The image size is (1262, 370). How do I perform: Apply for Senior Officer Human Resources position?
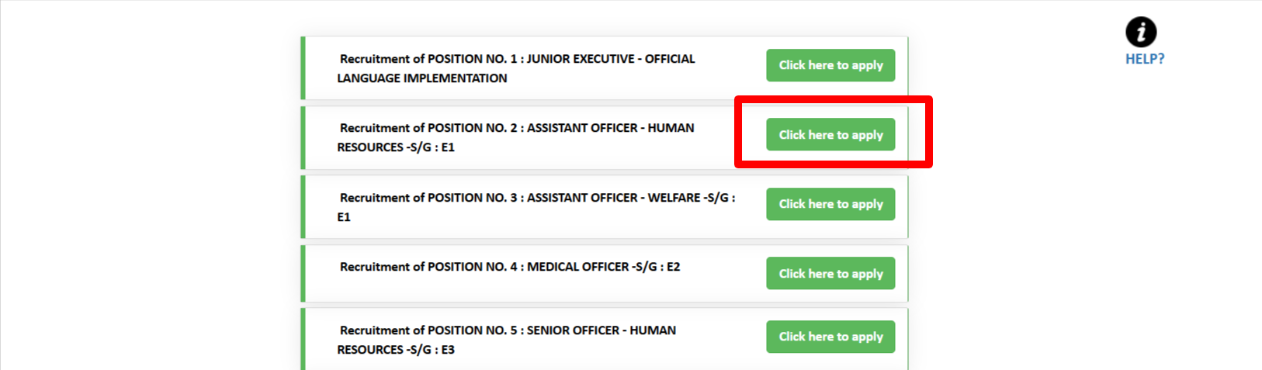[x=830, y=337]
